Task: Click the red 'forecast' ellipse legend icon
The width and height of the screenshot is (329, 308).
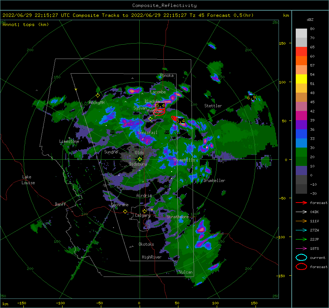Action: 301,267
